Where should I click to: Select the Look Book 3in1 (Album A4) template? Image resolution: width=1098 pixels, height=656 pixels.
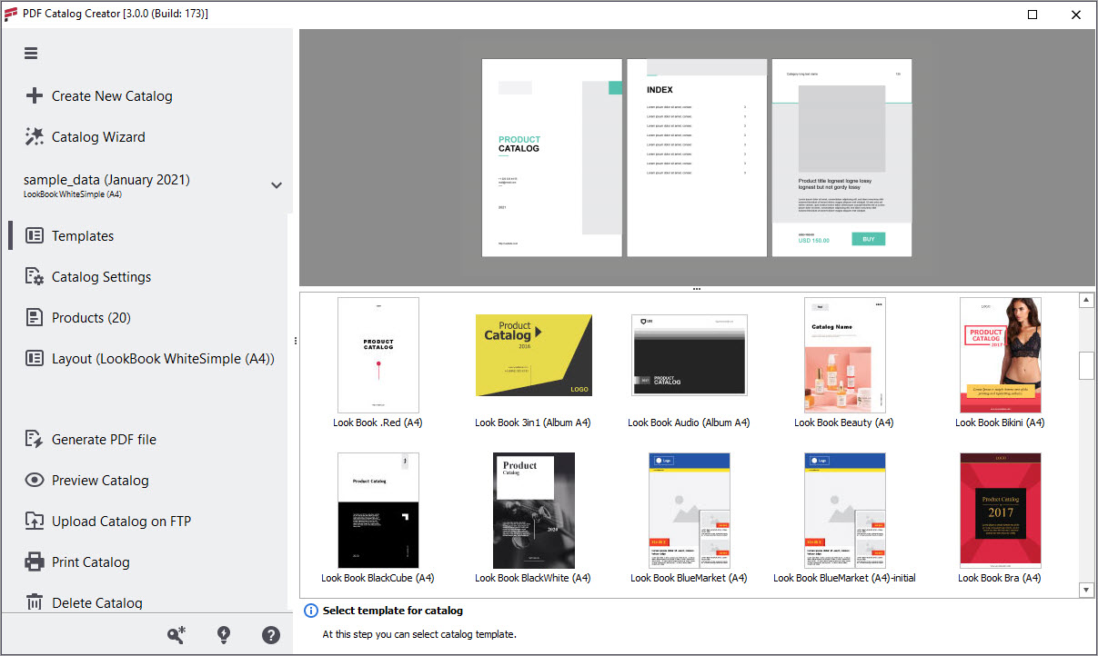point(534,355)
